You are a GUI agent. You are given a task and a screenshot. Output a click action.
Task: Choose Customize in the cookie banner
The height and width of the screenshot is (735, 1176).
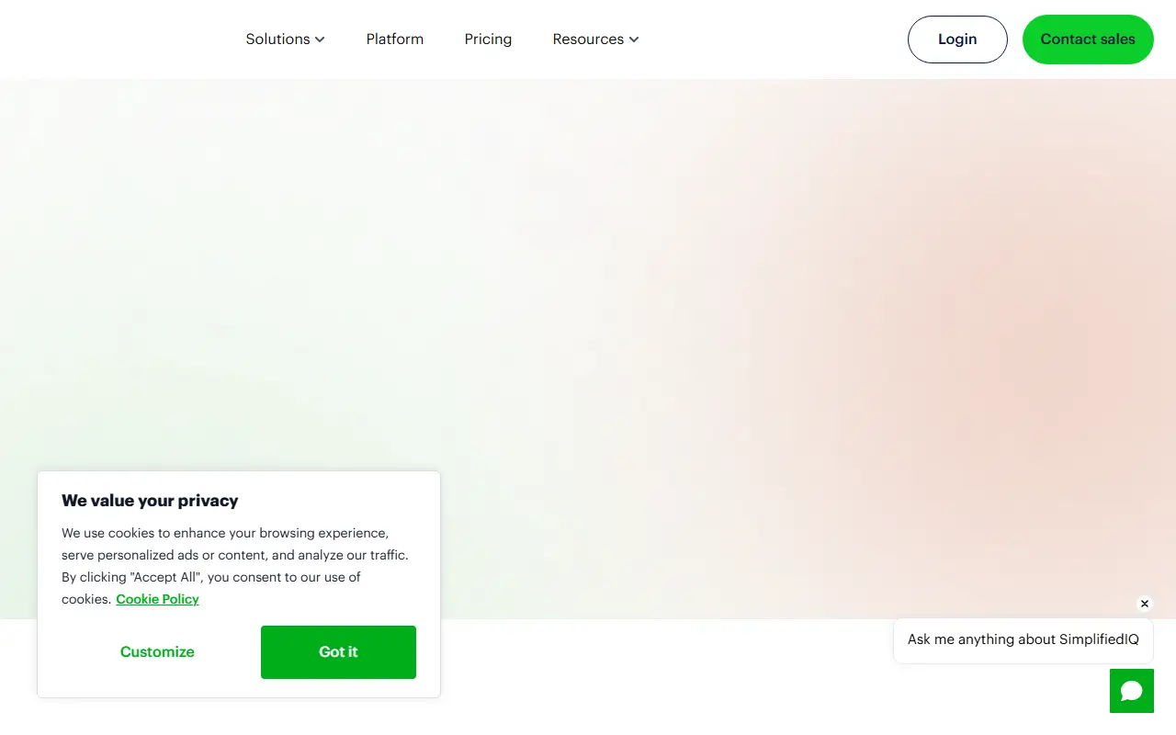click(x=157, y=652)
